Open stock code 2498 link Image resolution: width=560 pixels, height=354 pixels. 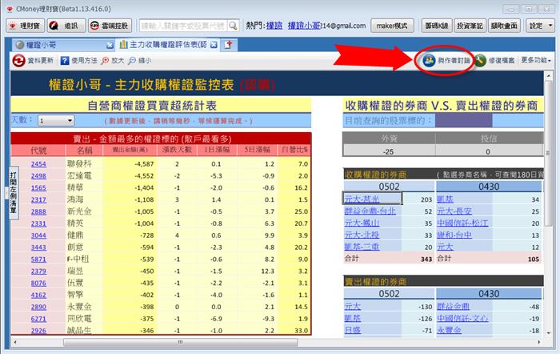[38, 176]
